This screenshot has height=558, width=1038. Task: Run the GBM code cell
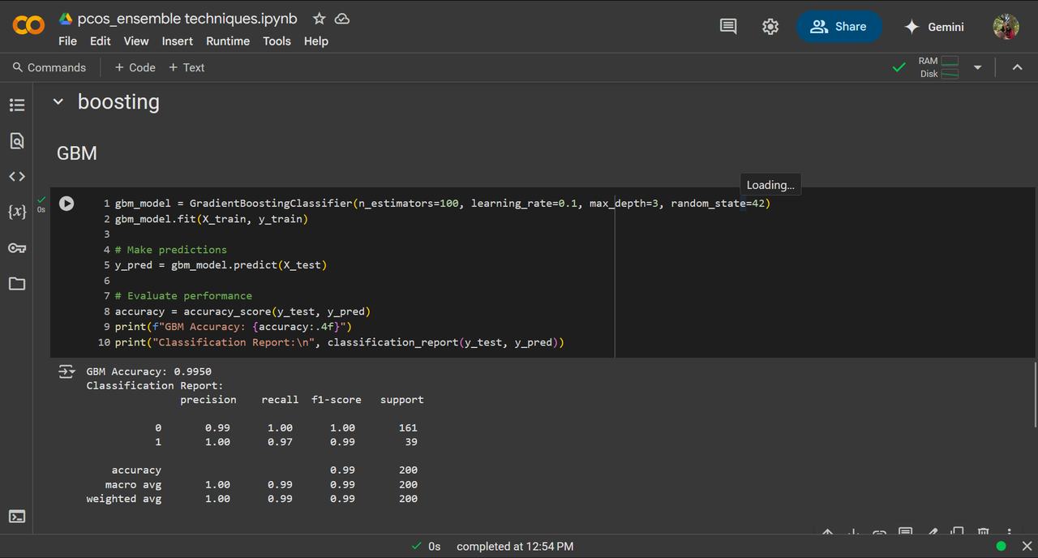66,204
